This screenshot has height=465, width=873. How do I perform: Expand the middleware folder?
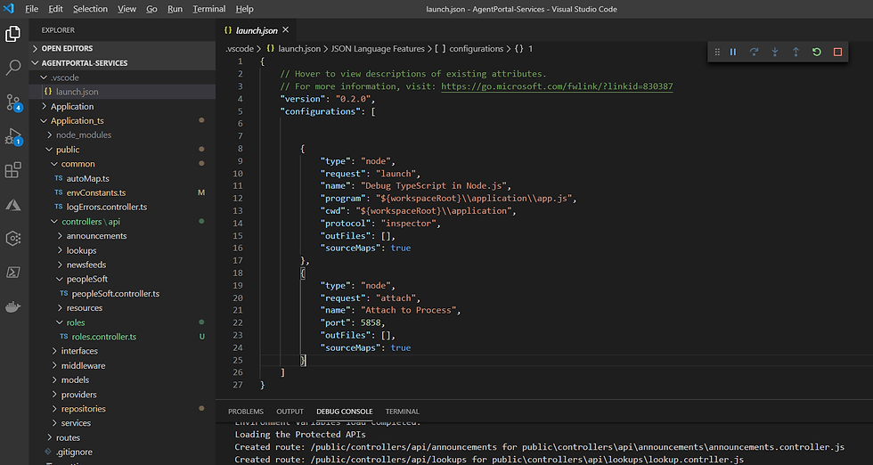tap(123, 365)
